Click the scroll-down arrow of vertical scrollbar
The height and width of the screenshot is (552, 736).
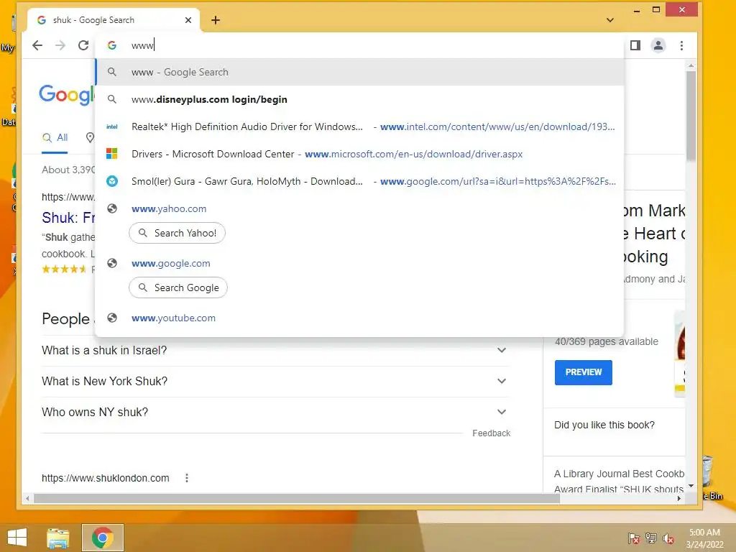(x=691, y=486)
